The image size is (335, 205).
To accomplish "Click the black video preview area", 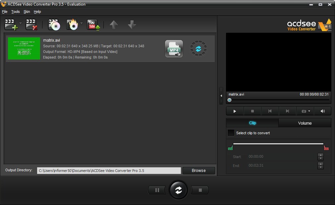I will (279, 62).
